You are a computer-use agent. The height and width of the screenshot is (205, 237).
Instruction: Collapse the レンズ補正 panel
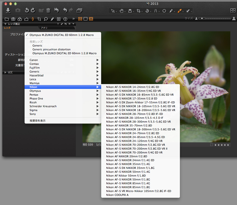coord(5,24)
